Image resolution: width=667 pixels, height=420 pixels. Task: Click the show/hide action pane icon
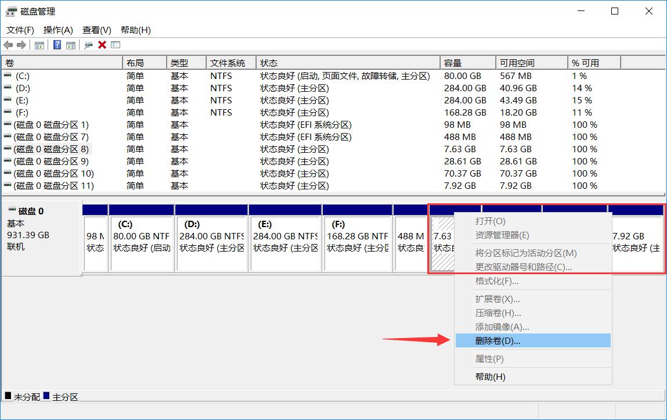[70, 45]
